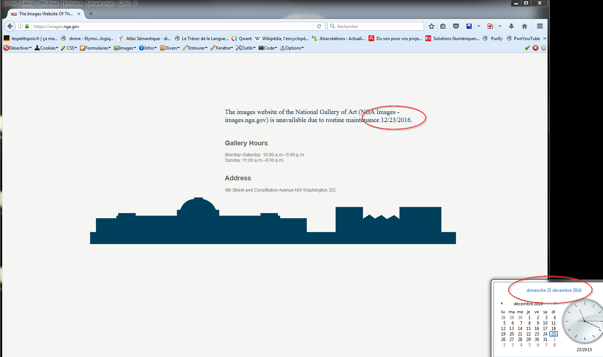Bookmark this page with the star icon
The height and width of the screenshot is (357, 603).
[432, 26]
